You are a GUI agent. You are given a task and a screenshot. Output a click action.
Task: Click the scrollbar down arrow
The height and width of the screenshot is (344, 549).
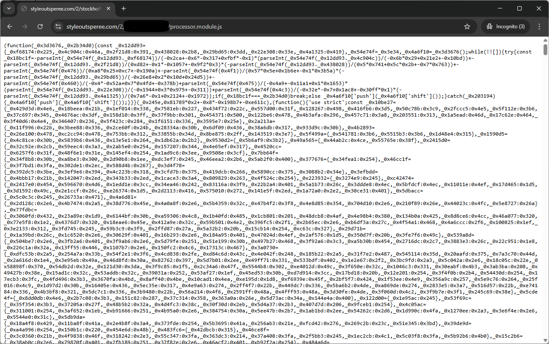coord(545,341)
